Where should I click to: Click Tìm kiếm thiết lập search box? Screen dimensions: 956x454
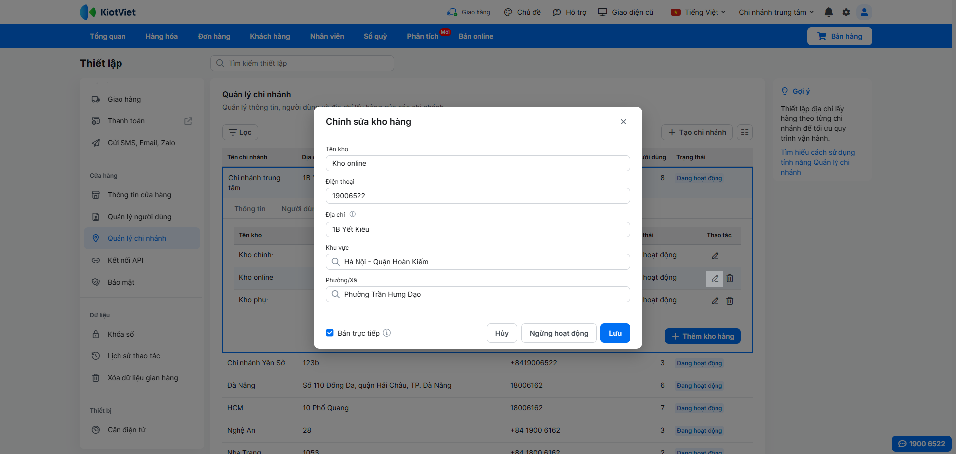pyautogui.click(x=302, y=63)
